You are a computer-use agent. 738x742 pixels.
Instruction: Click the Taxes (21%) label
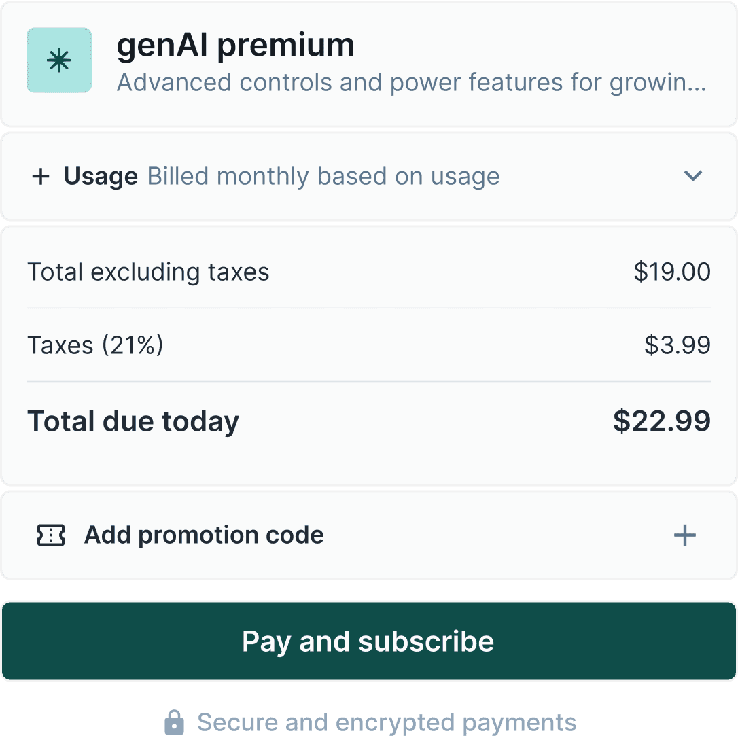coord(95,345)
